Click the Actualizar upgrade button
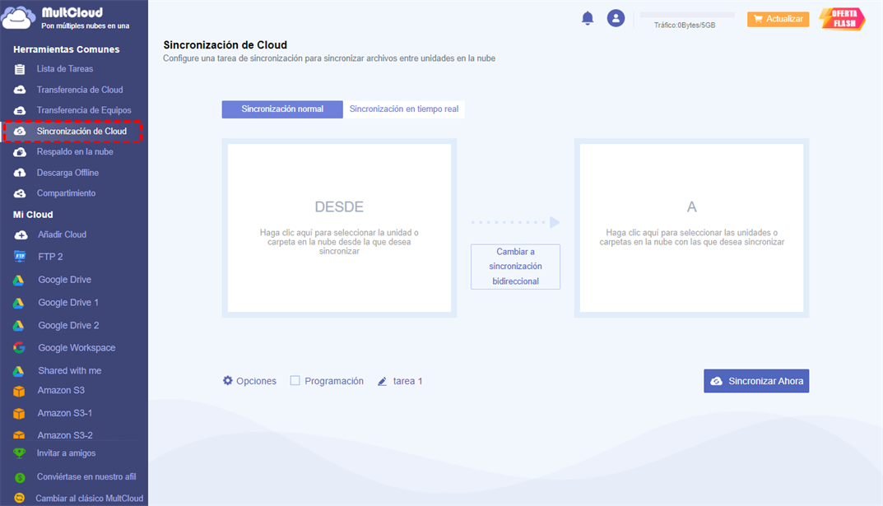This screenshot has height=506, width=883. 778,19
